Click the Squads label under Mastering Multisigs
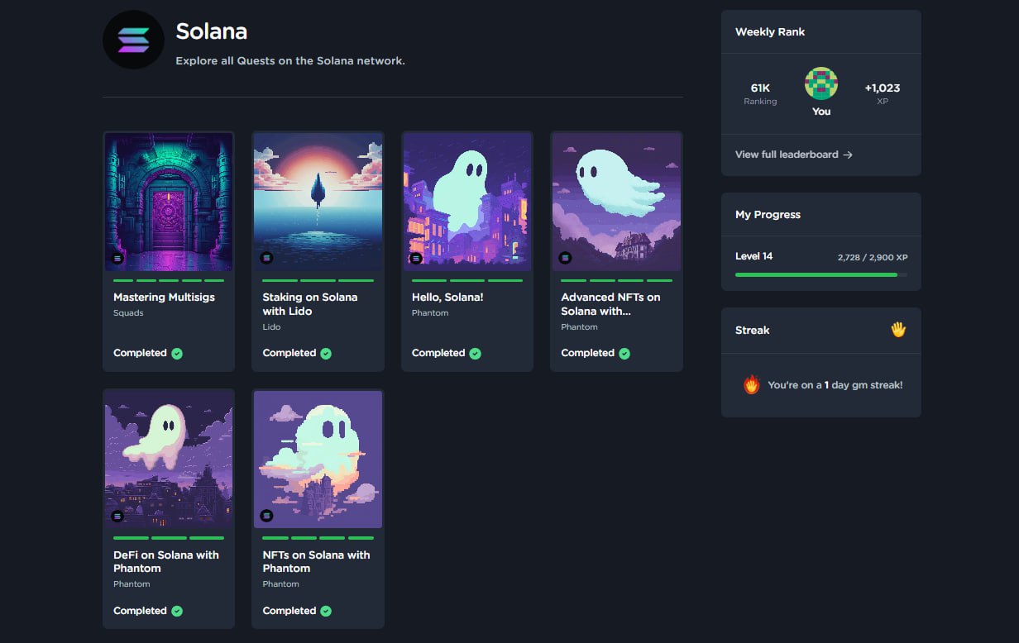 click(x=128, y=313)
